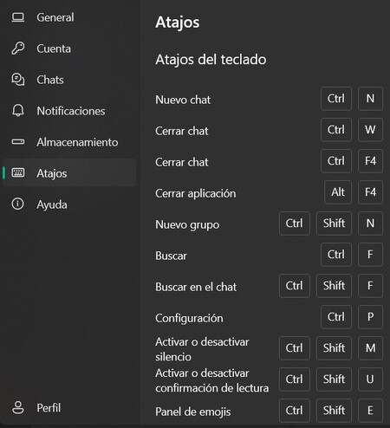Select the chat bubbles icon for Chats

pyautogui.click(x=18, y=80)
